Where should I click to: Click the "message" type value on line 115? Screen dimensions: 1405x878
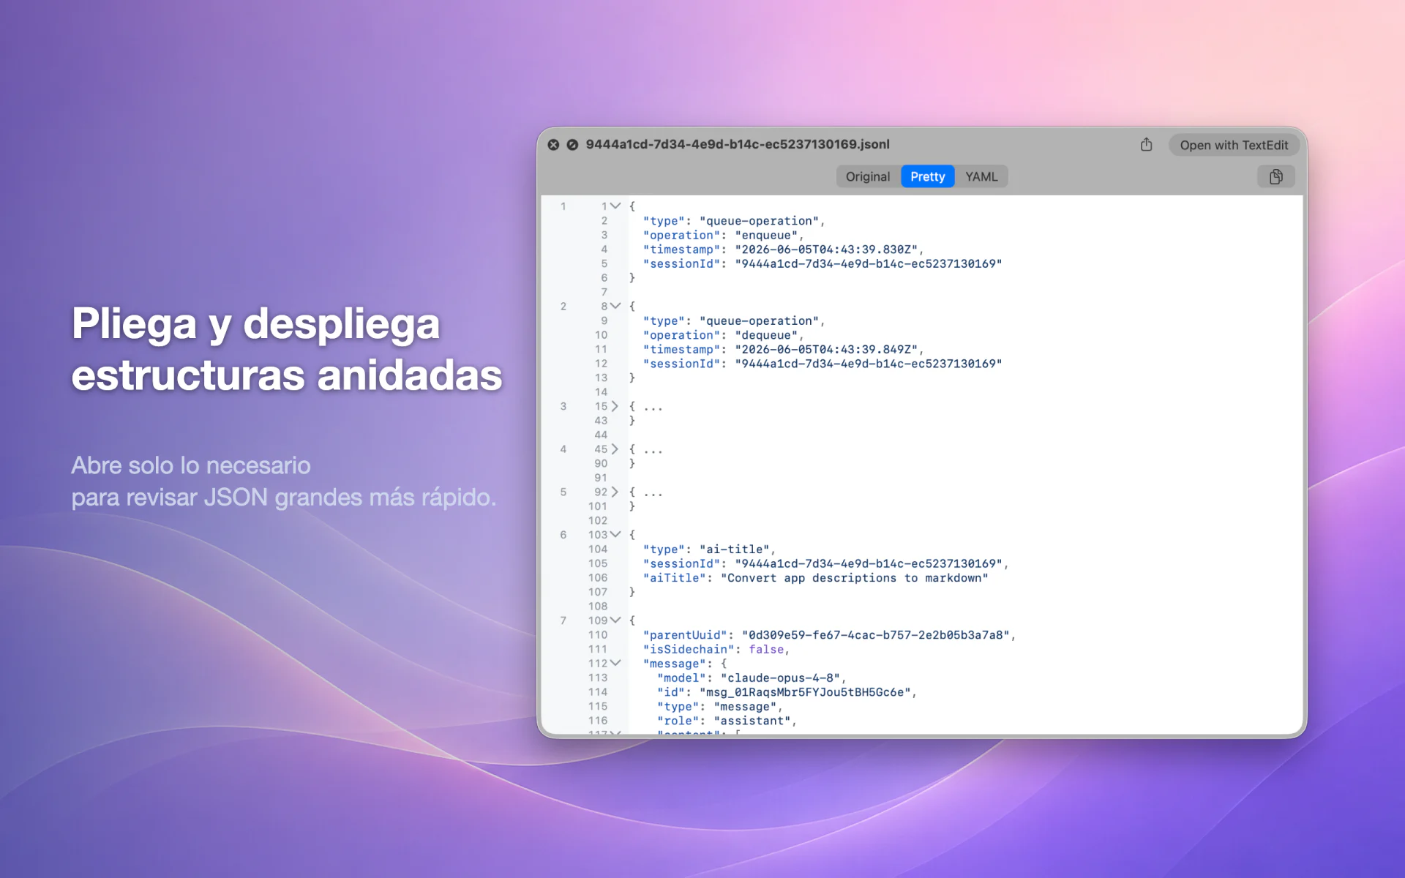point(745,707)
